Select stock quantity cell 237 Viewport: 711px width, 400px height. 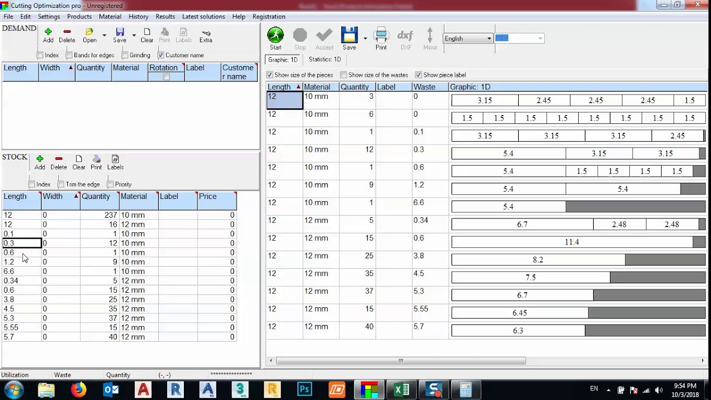99,215
